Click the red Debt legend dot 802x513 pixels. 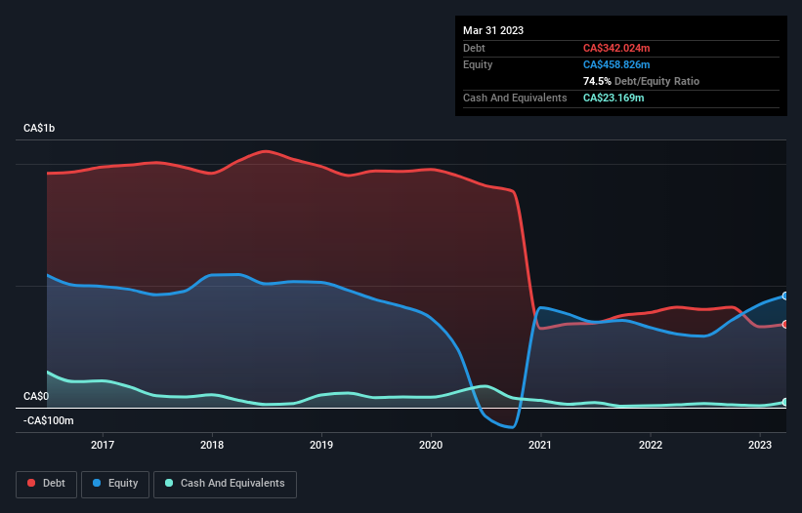pos(31,483)
